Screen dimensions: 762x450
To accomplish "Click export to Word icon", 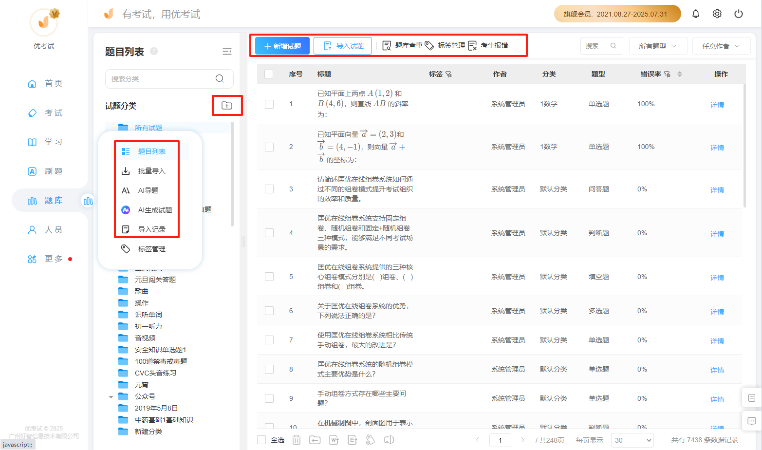I will [x=334, y=440].
